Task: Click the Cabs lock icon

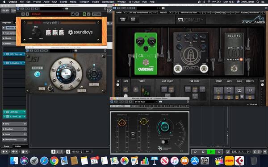Action: (x=242, y=97)
